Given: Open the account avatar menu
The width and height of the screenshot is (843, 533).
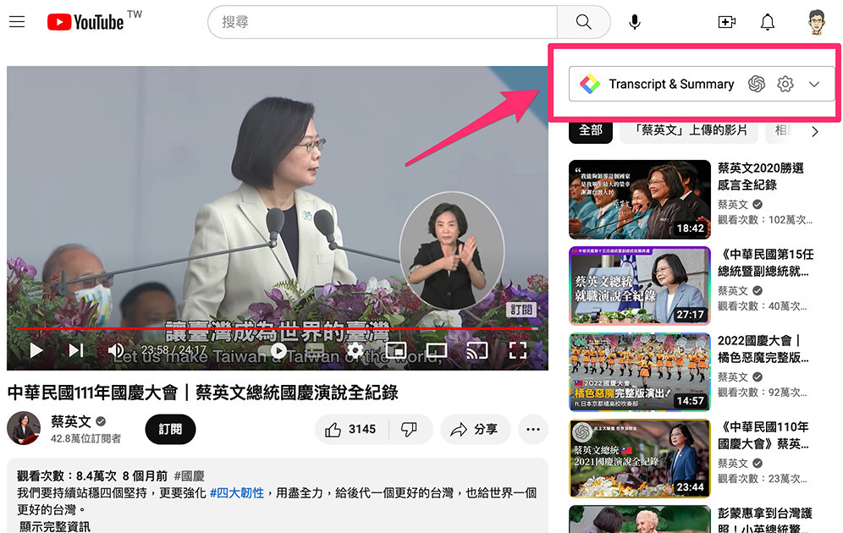Looking at the screenshot, I should click(816, 22).
